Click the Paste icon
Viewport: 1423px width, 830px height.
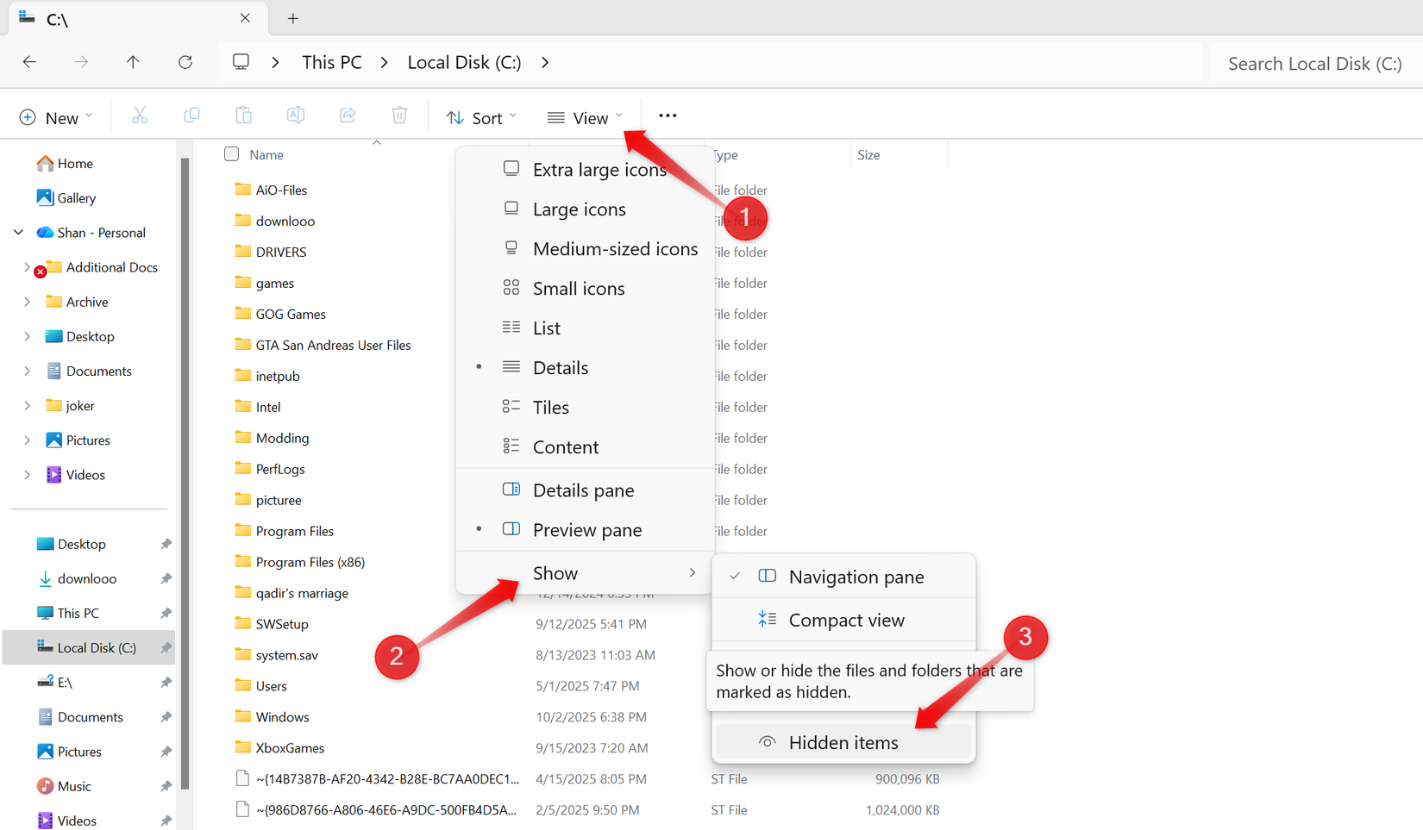tap(243, 115)
